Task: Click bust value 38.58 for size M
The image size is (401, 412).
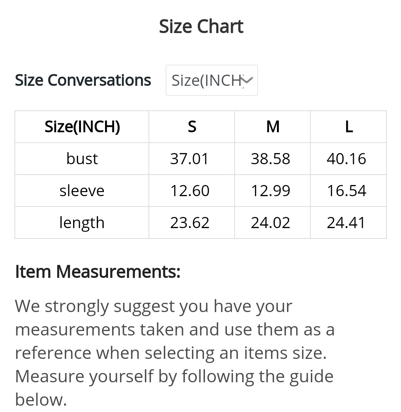Action: (x=271, y=159)
